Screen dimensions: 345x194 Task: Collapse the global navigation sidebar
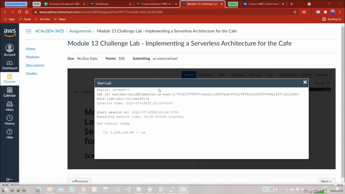click(x=9, y=179)
